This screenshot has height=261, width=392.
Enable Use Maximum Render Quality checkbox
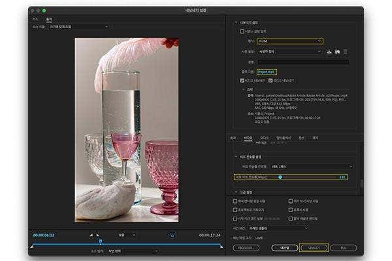(235, 201)
